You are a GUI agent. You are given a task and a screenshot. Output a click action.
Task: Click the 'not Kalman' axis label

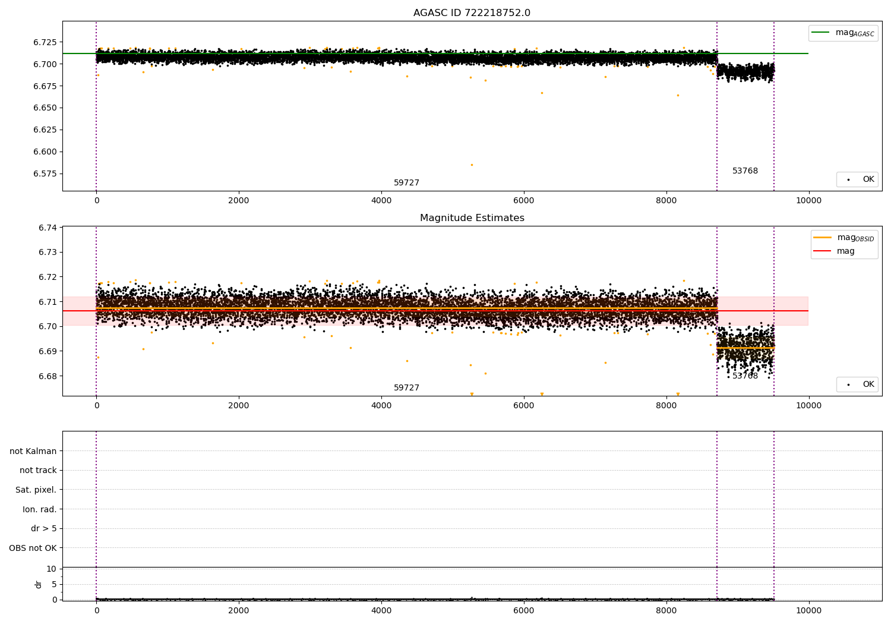click(x=33, y=451)
